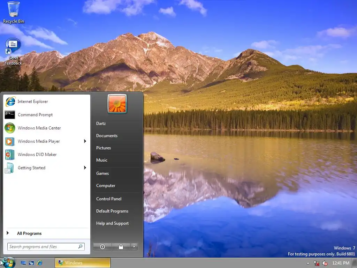Open the Send feedback desktop shortcut
This screenshot has width=357, height=268.
click(x=13, y=52)
